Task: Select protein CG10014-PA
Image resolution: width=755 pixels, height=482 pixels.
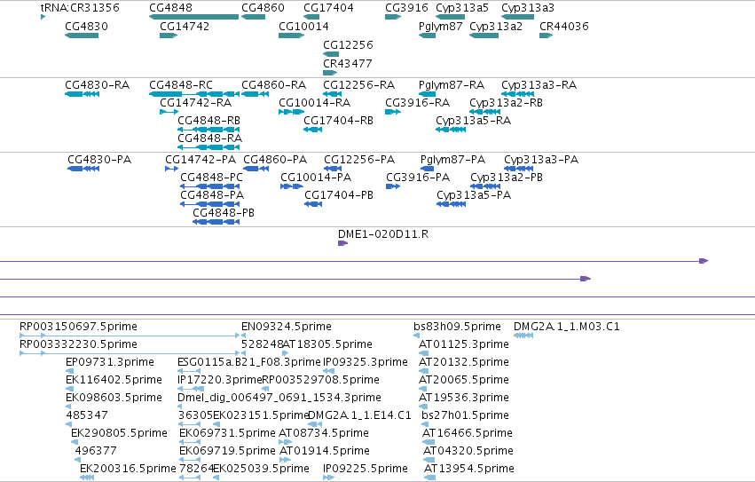Action: tap(316, 178)
